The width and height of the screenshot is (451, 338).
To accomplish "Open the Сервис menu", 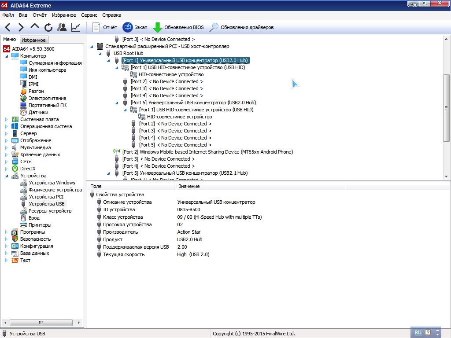I will pos(89,15).
